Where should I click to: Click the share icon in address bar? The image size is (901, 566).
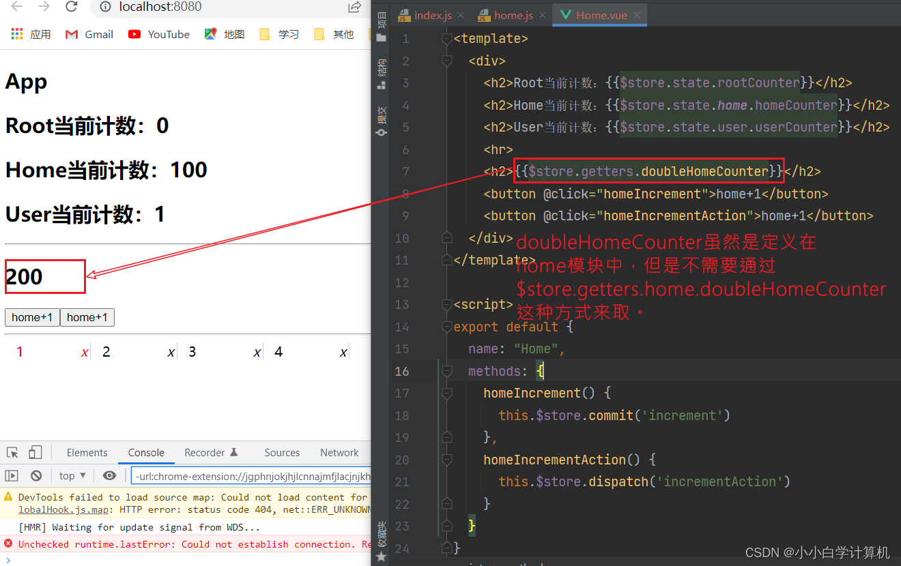point(354,8)
